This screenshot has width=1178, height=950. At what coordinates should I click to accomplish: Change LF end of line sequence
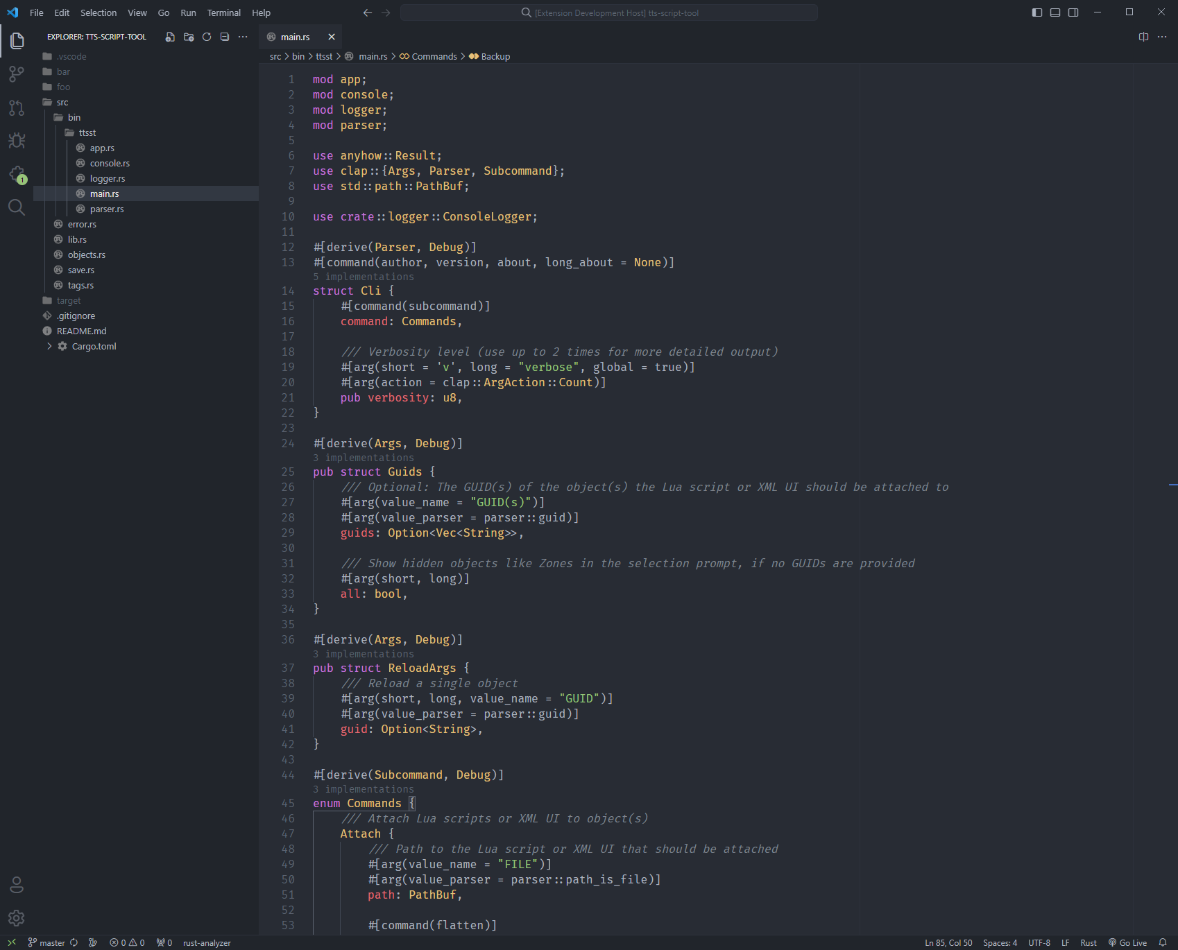(x=1065, y=942)
